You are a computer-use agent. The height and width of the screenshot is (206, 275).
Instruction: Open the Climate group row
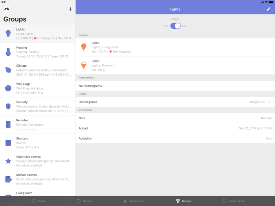click(38, 70)
